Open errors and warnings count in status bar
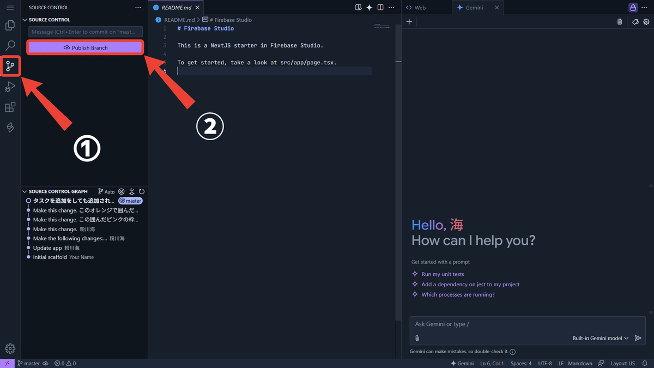The image size is (654, 368). click(x=65, y=363)
